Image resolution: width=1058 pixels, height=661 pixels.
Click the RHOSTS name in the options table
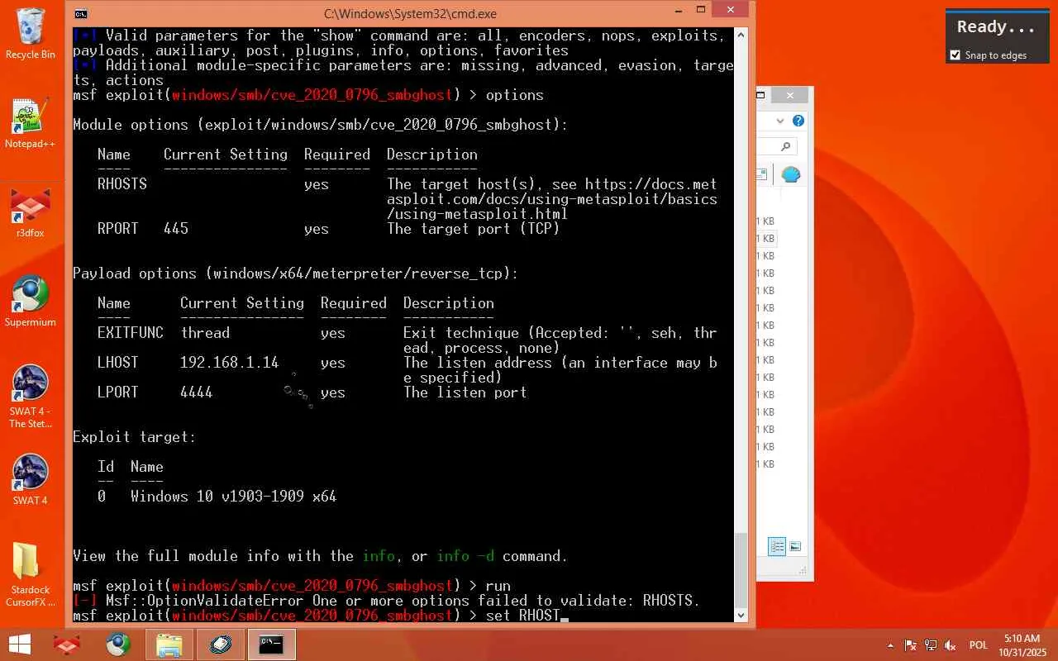coord(122,184)
